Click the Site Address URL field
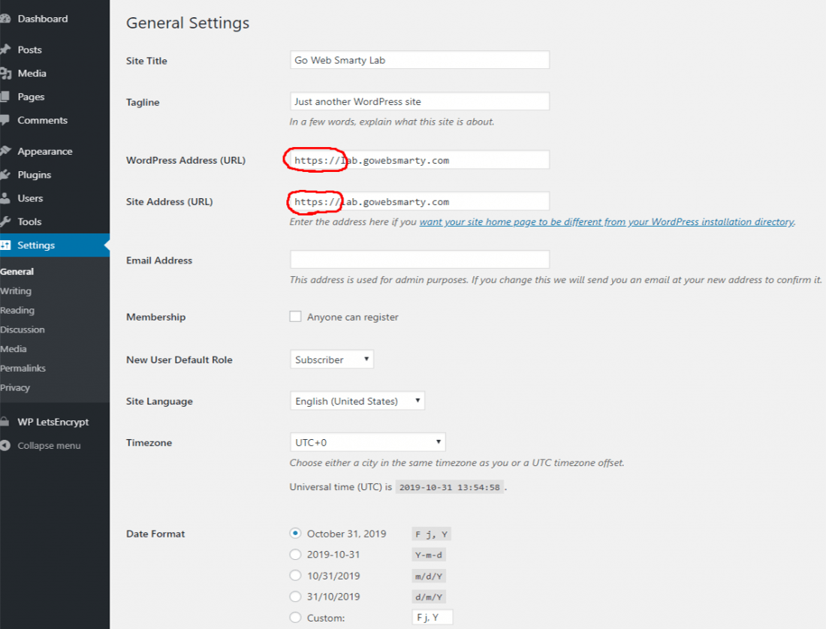Screen dimensions: 826x629 pos(420,202)
